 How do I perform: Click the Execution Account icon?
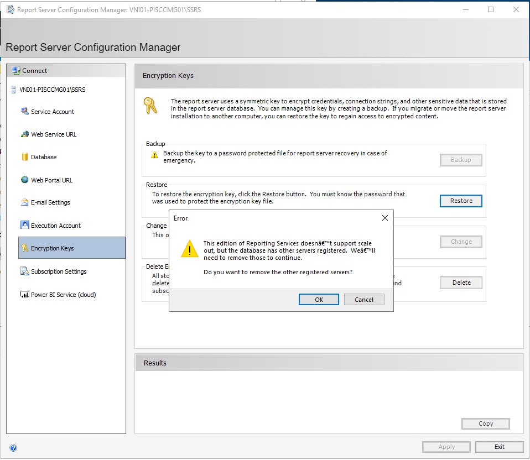point(25,225)
